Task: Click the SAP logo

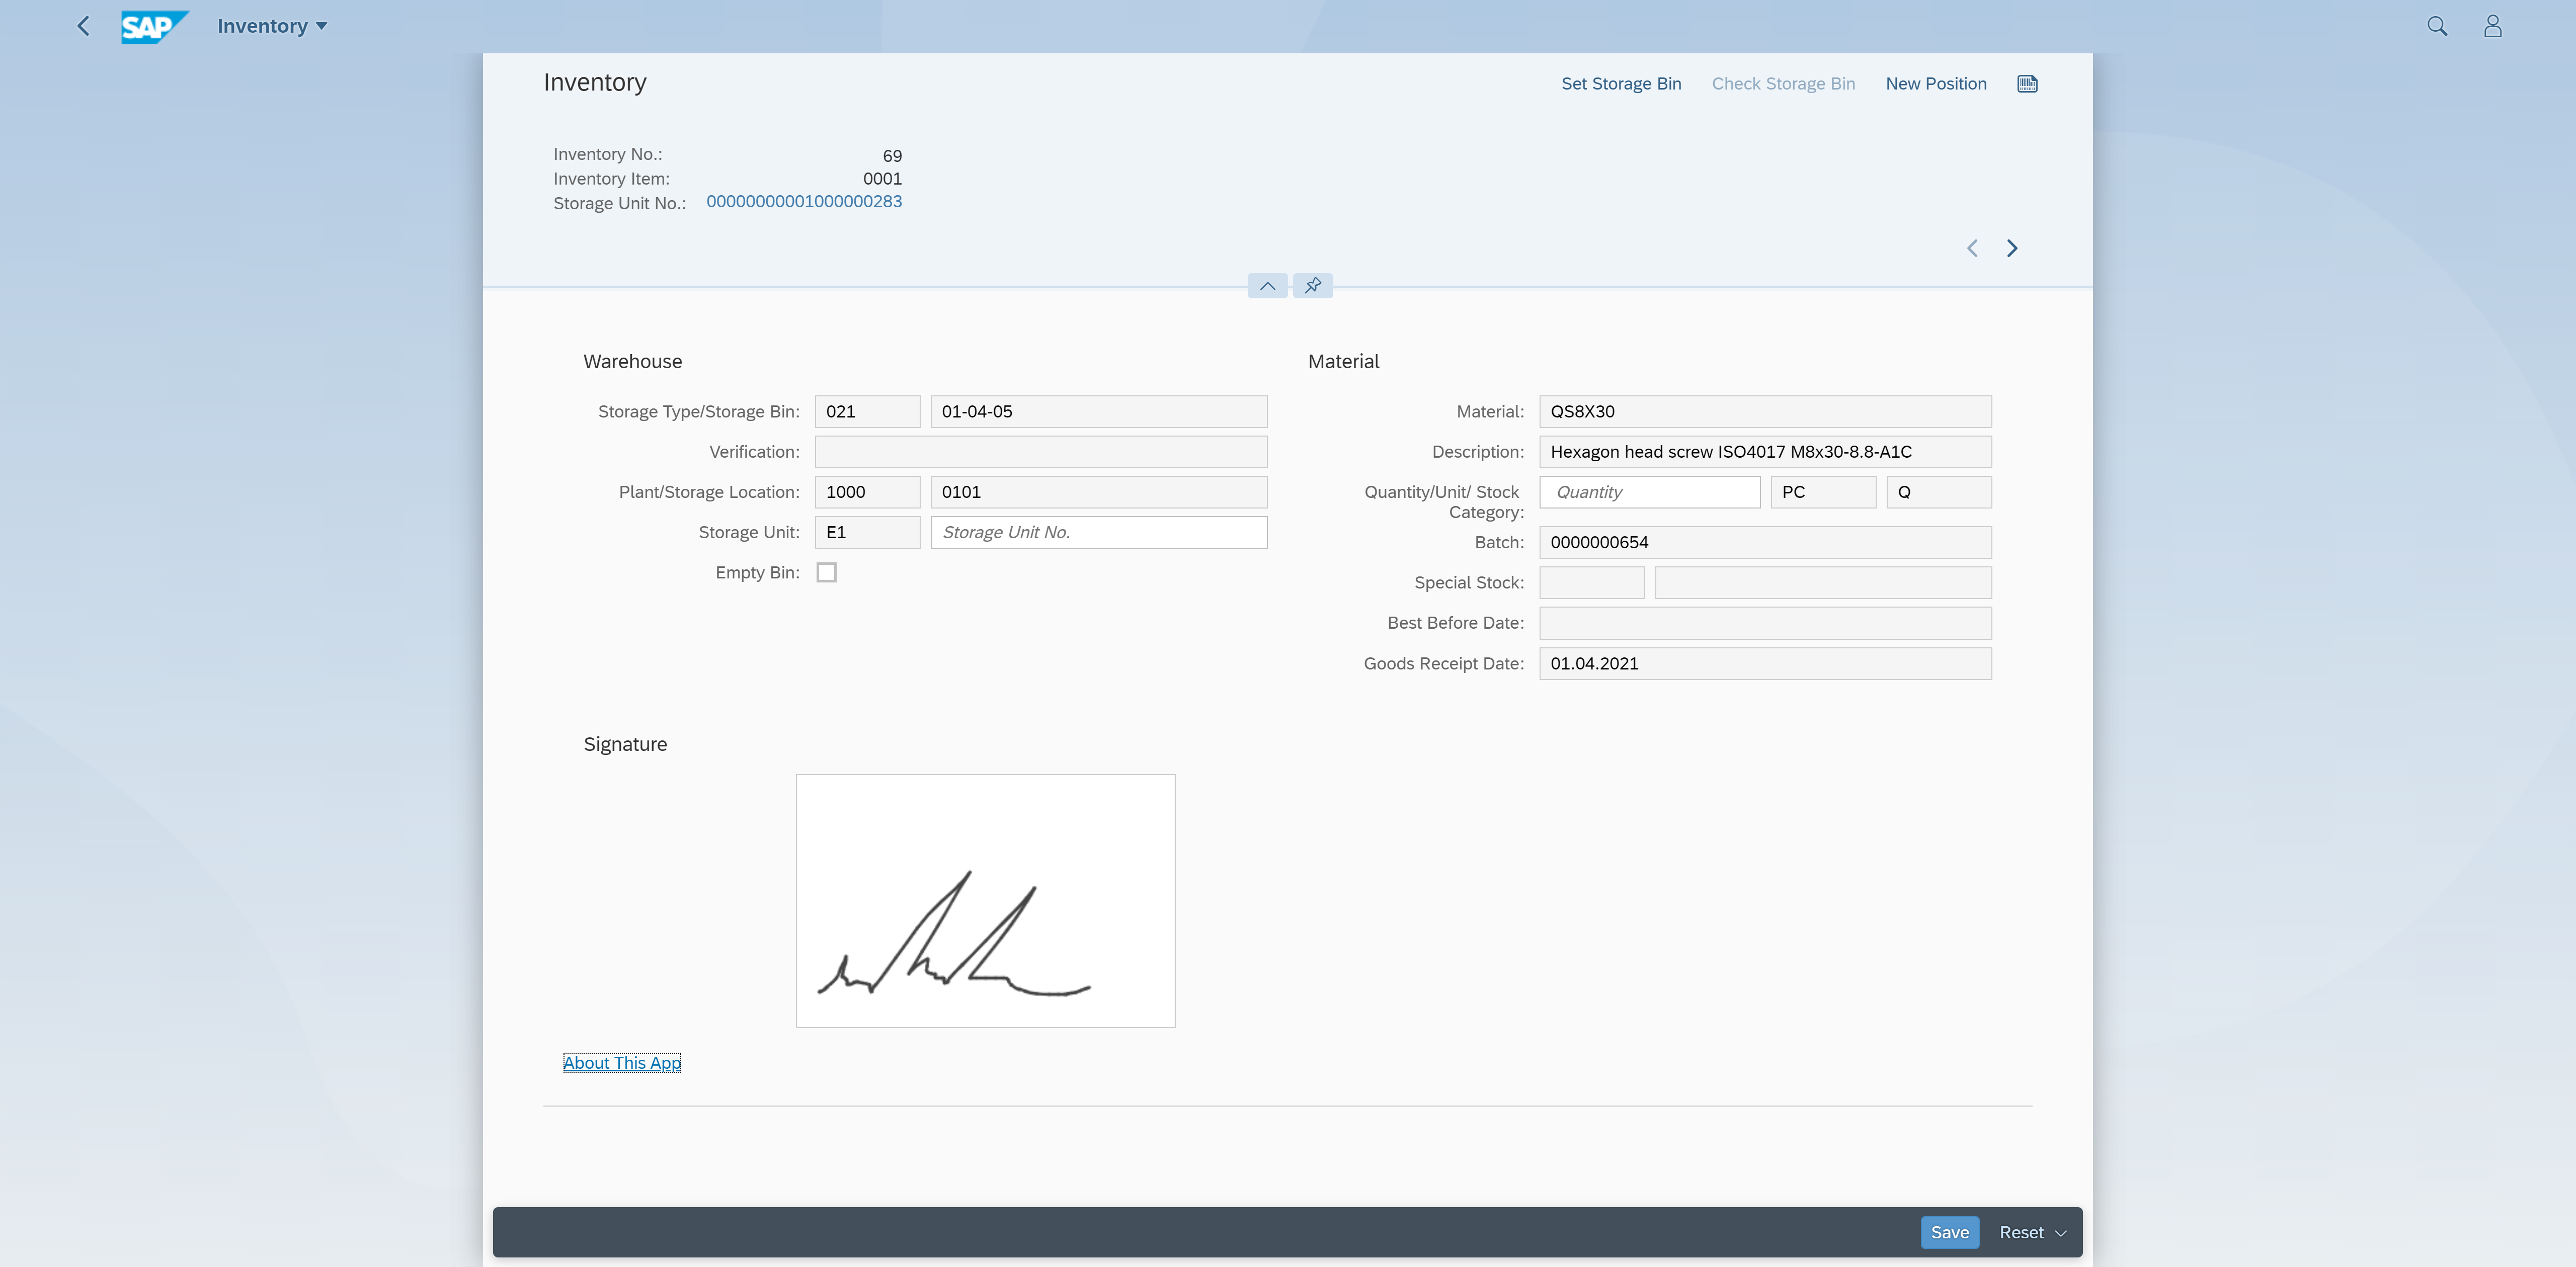Action: pos(154,26)
